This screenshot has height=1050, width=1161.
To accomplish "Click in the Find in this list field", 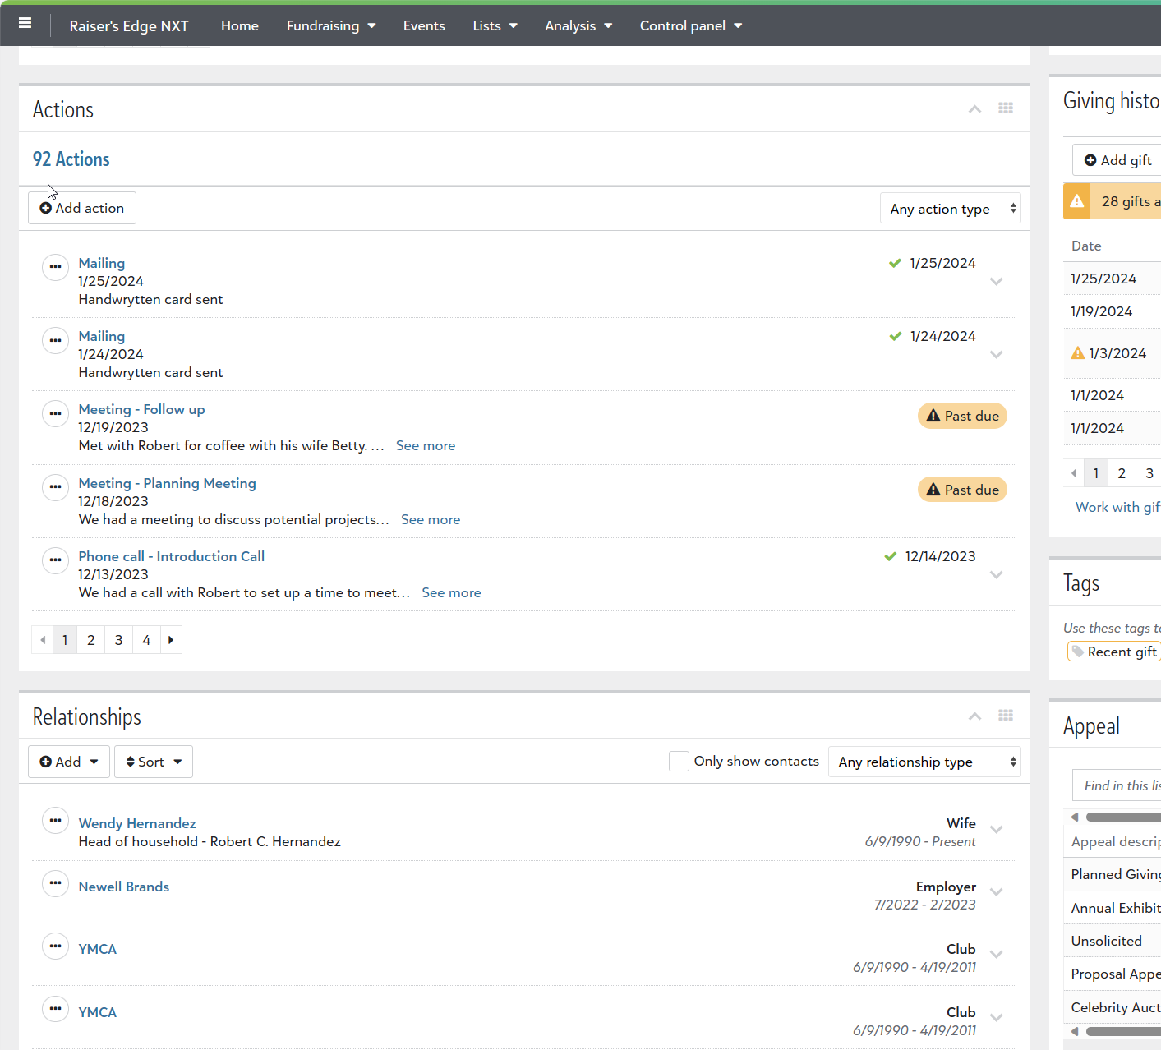I will click(1116, 785).
